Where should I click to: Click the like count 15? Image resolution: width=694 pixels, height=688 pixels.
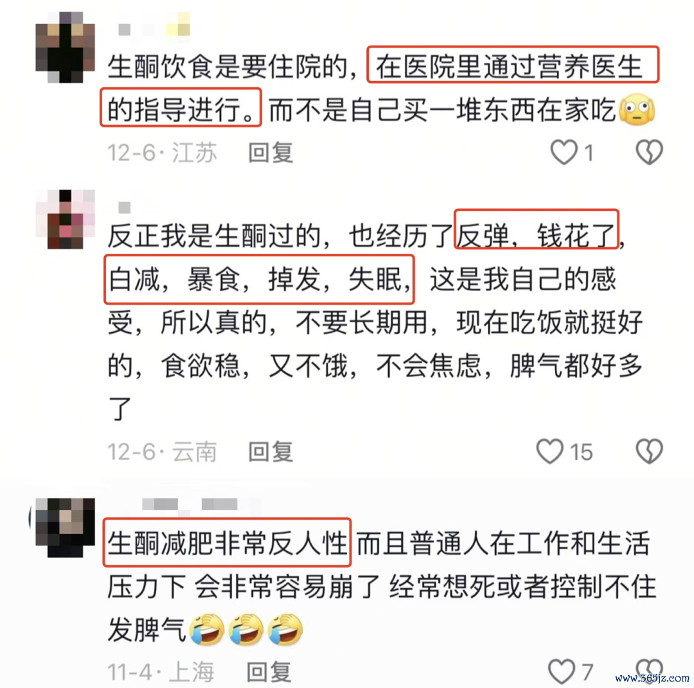[581, 452]
